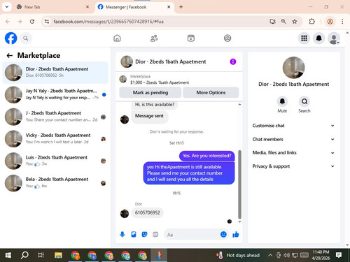This screenshot has height=262, width=350.
Task: Open More Options for listing
Action: tap(211, 92)
